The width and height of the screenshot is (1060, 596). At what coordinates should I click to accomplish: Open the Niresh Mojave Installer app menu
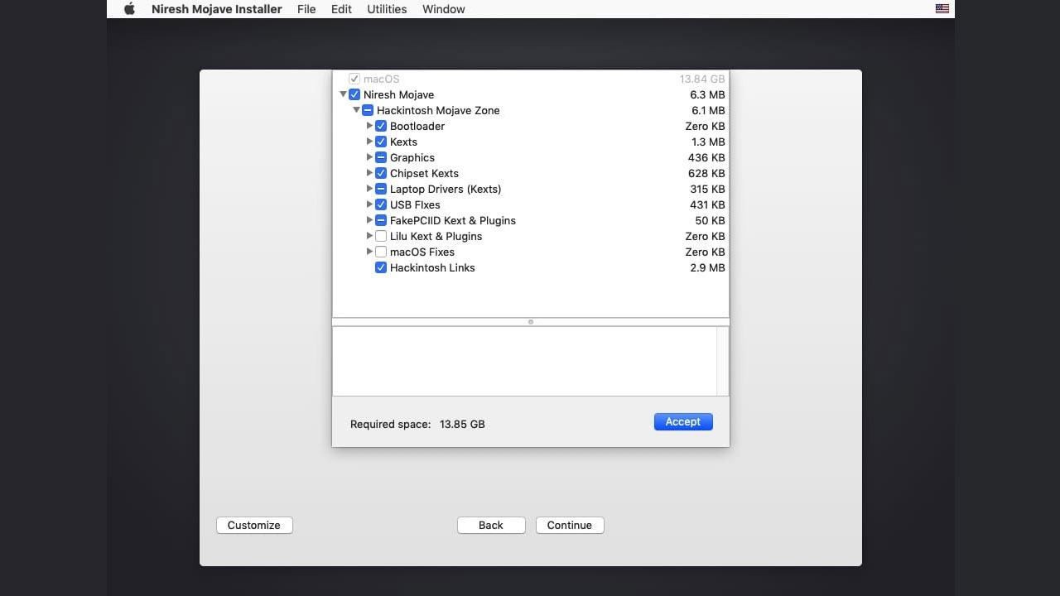click(217, 9)
